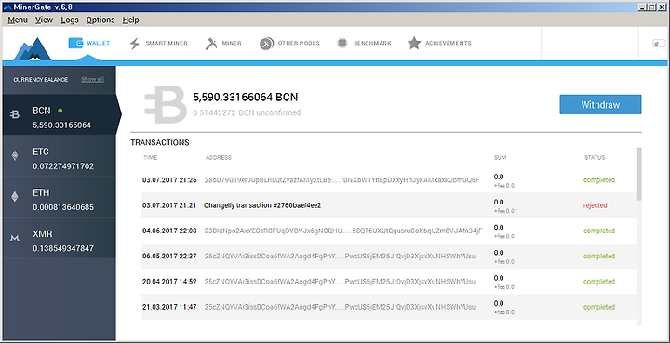Select the Changelly transaction #2760baef4ee2 row
The width and height of the screenshot is (670, 343).
389,205
